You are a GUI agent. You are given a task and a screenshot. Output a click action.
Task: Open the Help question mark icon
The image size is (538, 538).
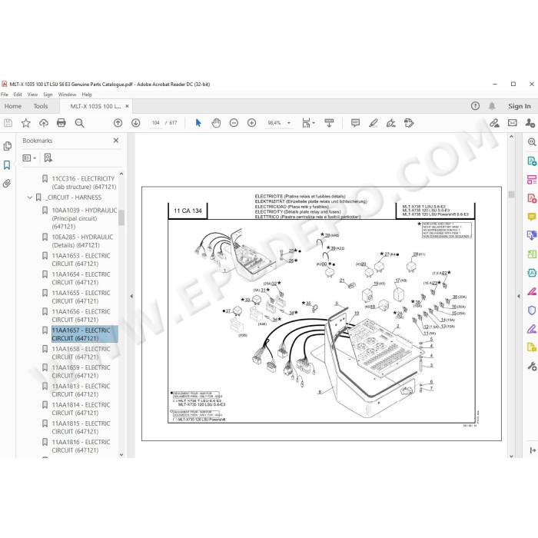pos(475,106)
